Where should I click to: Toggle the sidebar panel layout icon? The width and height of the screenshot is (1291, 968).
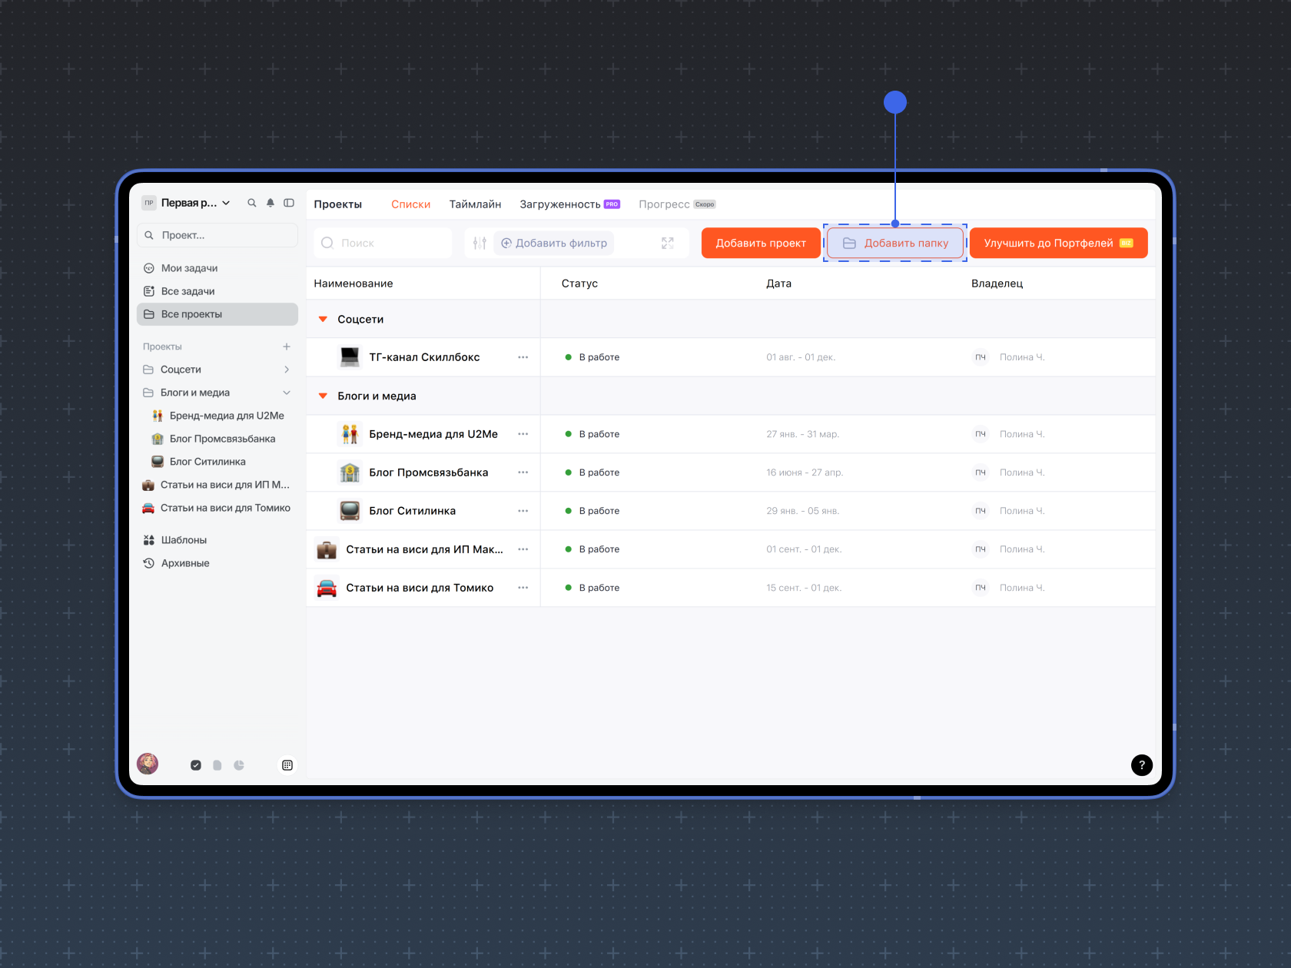(289, 203)
